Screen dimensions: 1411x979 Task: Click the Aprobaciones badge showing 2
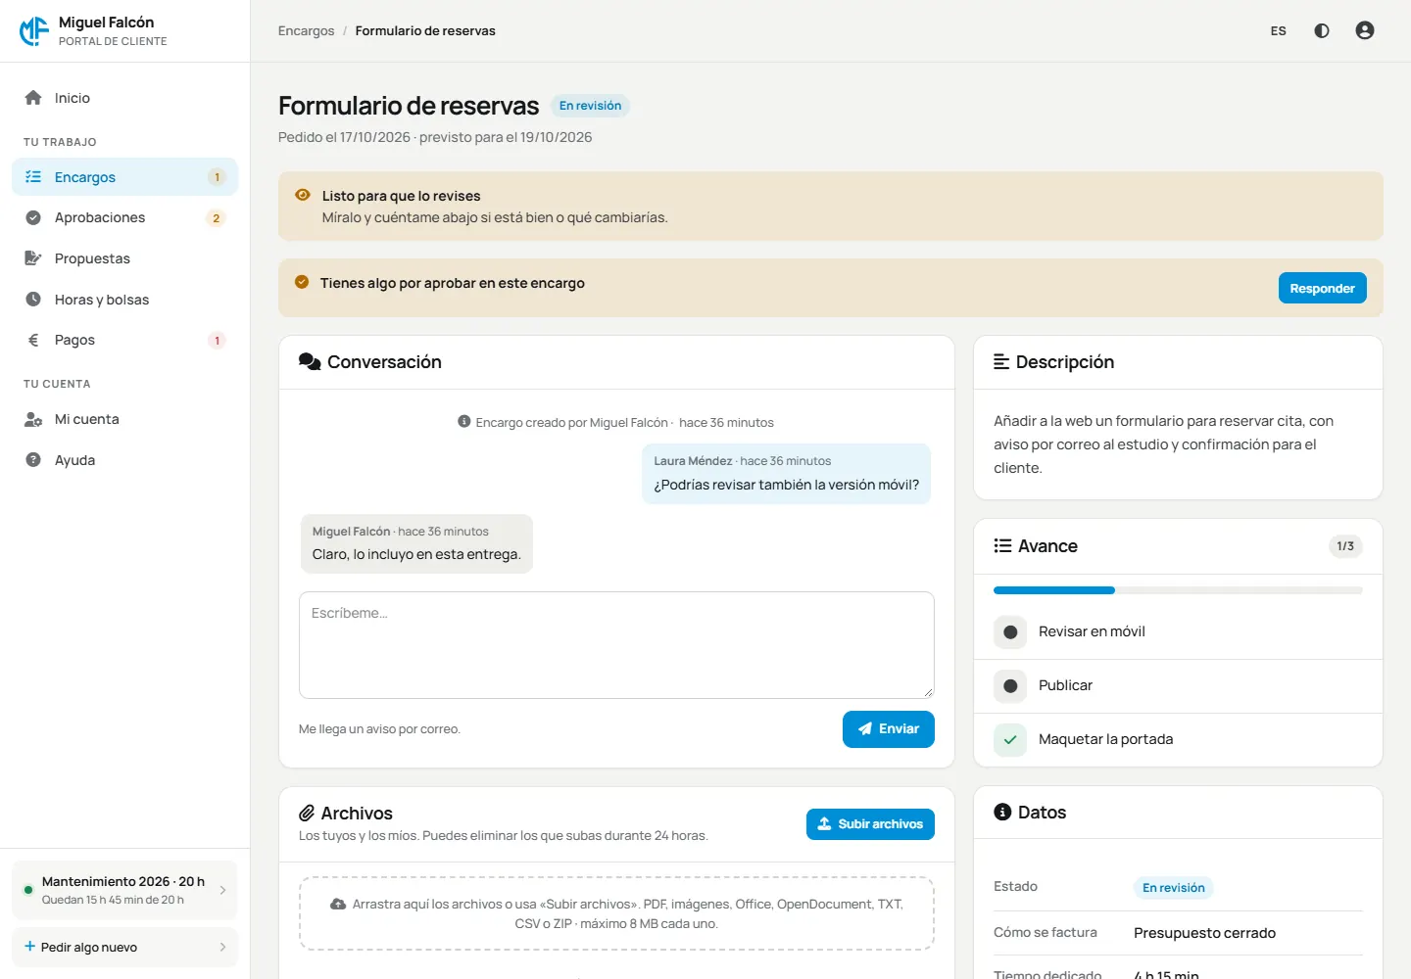217,218
